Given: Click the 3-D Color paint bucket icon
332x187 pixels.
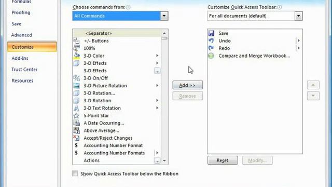Looking at the screenshot, I should (x=76, y=56).
